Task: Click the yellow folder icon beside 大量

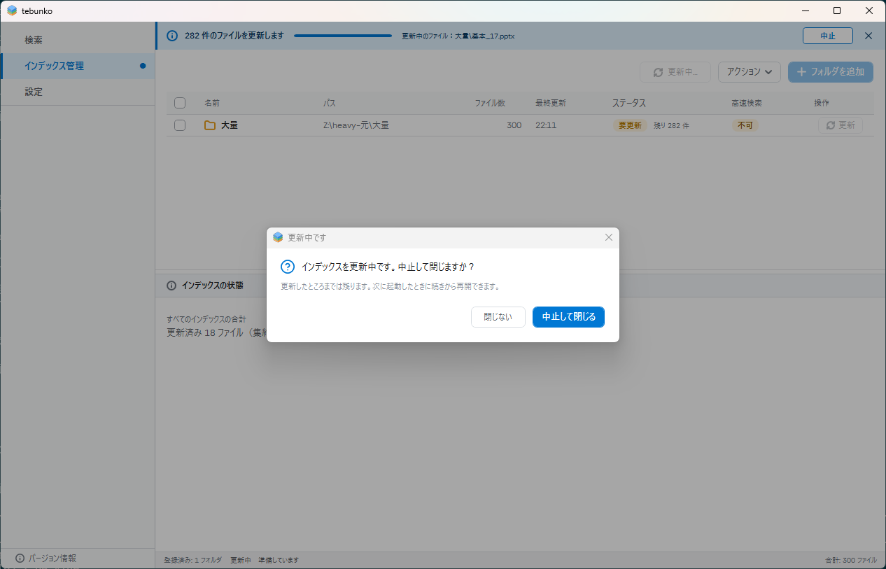Action: click(210, 125)
